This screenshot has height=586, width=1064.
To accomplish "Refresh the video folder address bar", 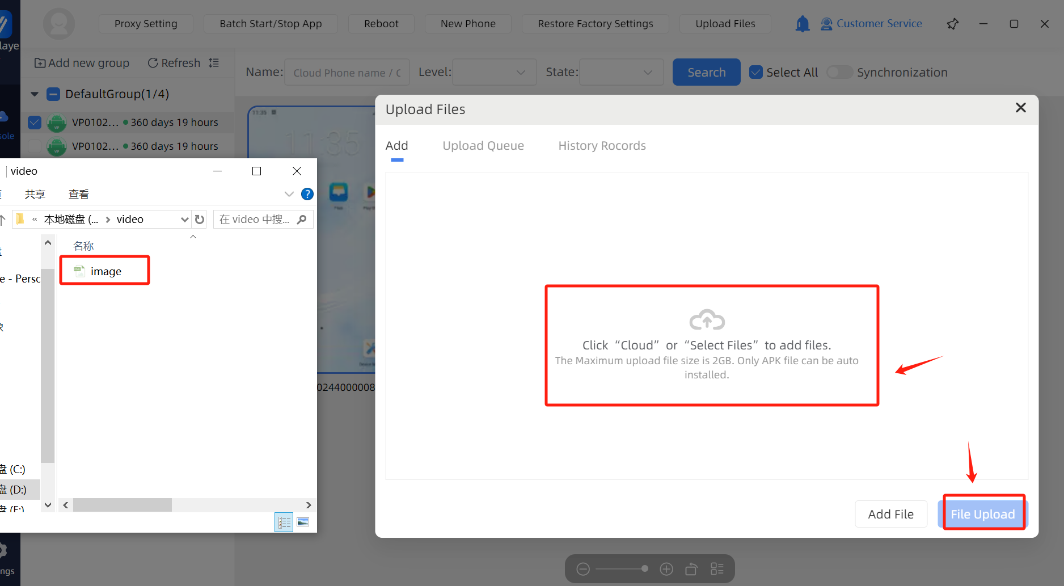I will pyautogui.click(x=200, y=220).
